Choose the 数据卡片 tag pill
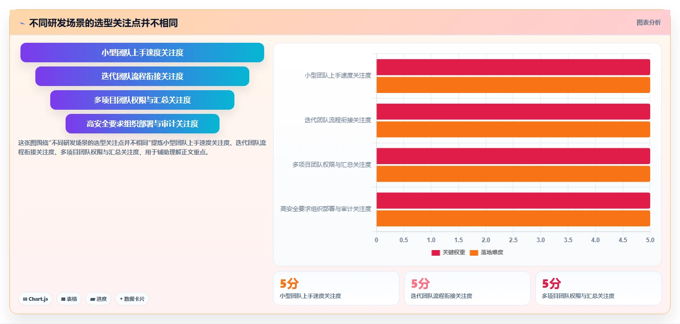This screenshot has height=324, width=680. coord(132,299)
